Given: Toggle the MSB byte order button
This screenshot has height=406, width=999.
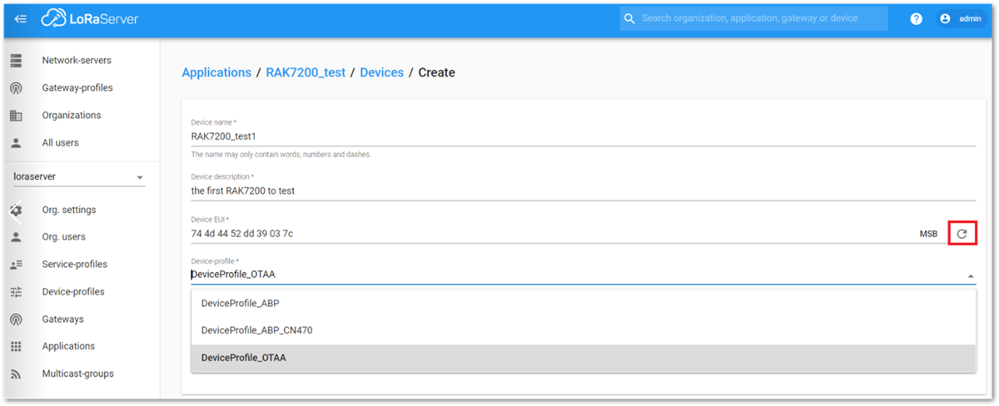Looking at the screenshot, I should [x=928, y=234].
